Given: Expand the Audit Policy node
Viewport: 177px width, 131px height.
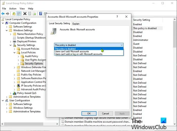Looking at the screenshot, I should pyautogui.click(x=18, y=56).
